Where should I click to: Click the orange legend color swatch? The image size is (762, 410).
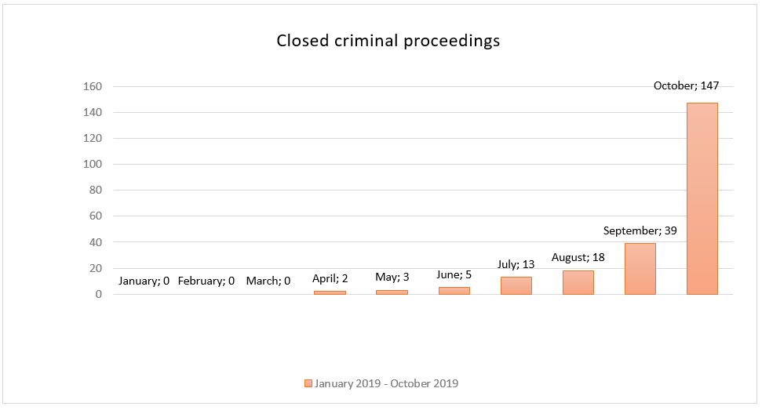pos(308,383)
